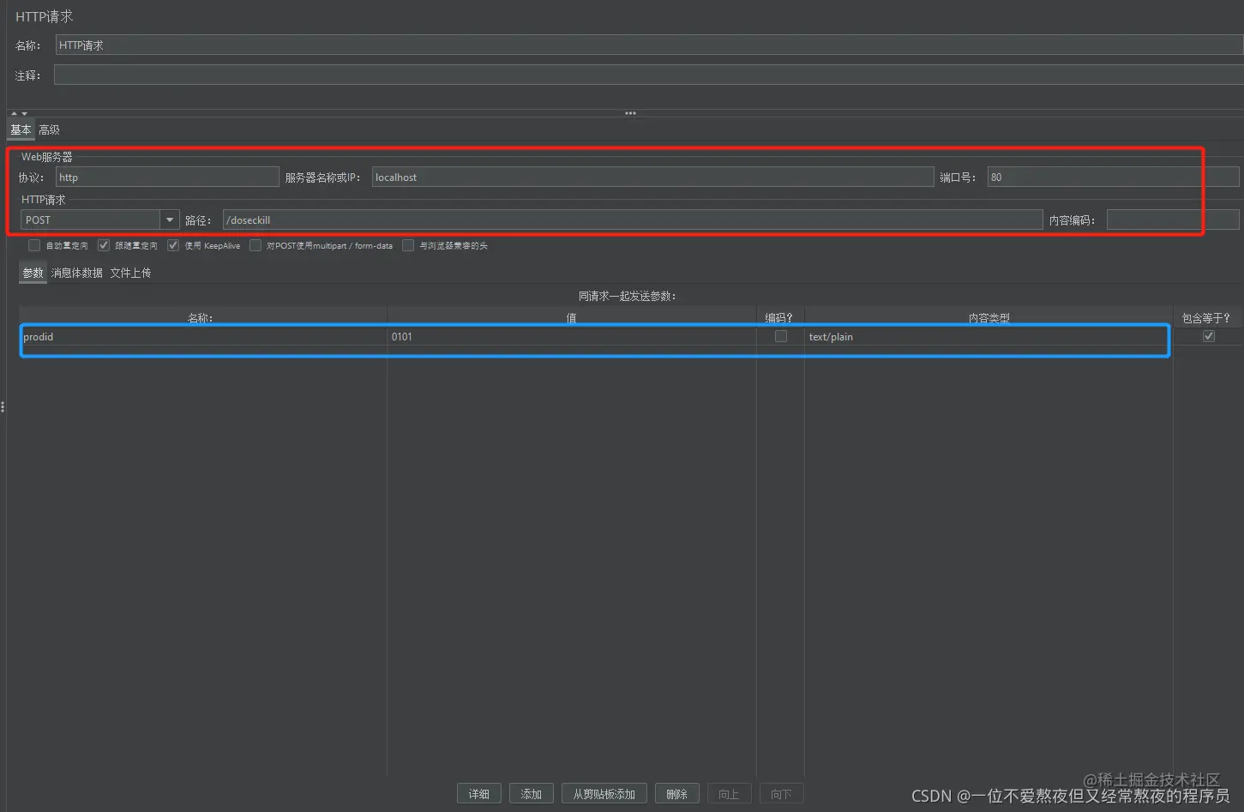Viewport: 1244px width, 812px height.
Task: Add a parameter with the 添加 button
Action: (532, 794)
